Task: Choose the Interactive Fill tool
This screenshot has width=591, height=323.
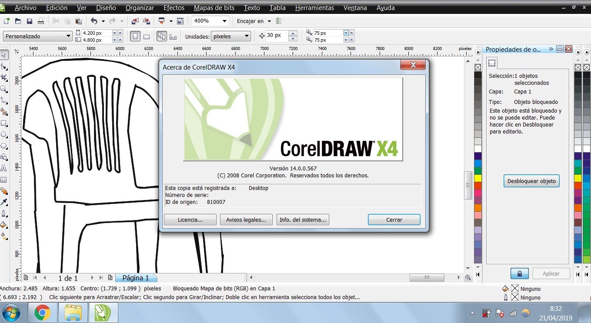Action: 4,236
